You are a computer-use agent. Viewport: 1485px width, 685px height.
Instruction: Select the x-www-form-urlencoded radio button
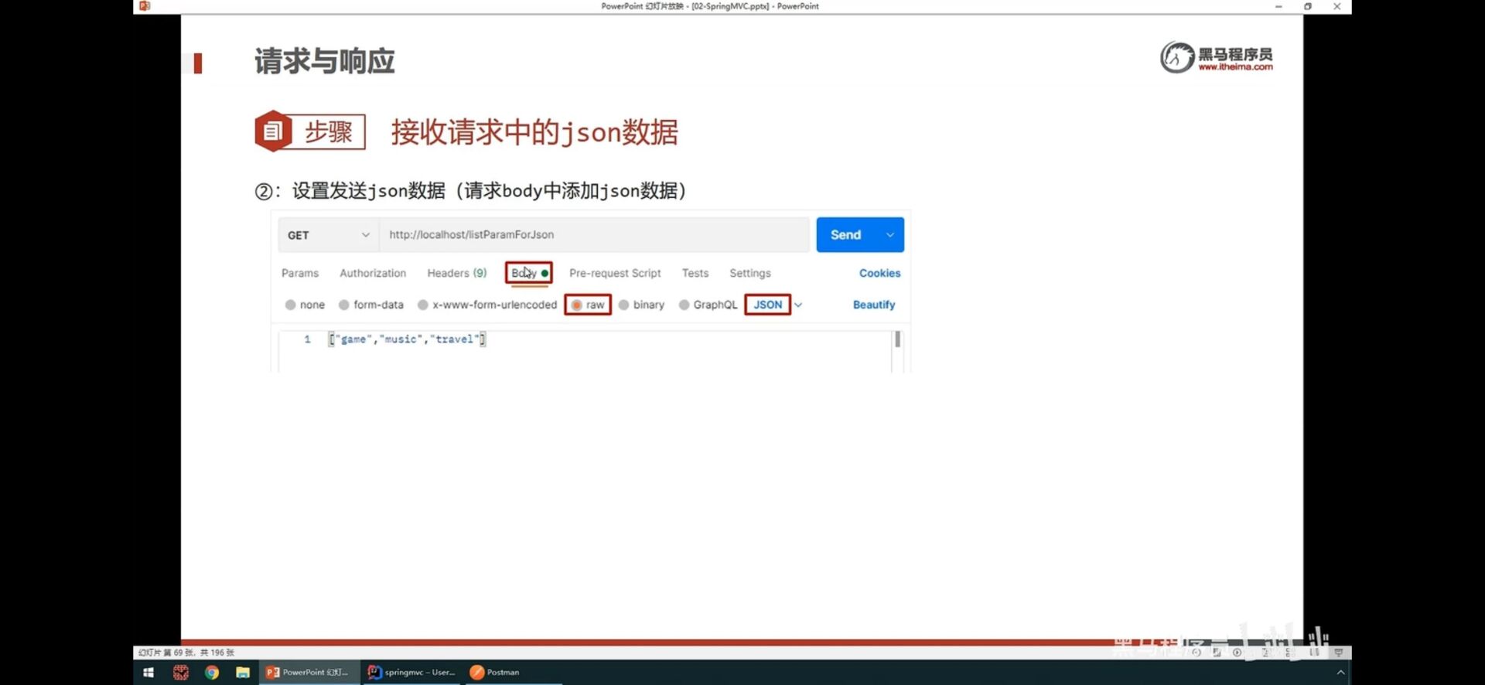click(423, 305)
